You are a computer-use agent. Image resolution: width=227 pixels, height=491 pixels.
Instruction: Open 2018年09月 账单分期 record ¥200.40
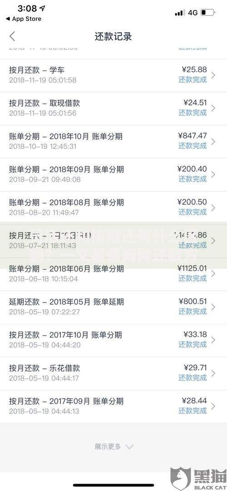113,175
